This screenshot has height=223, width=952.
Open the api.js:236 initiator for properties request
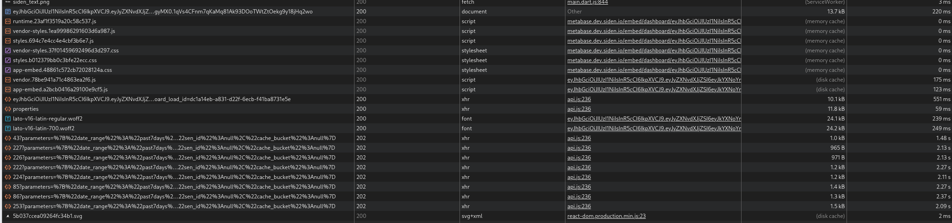(579, 109)
